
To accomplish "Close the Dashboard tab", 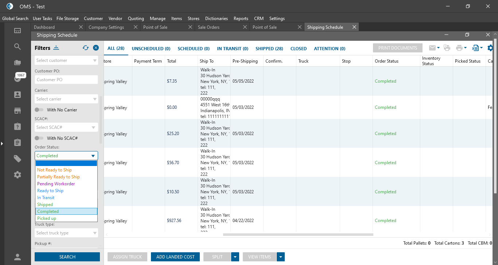I will [81, 27].
